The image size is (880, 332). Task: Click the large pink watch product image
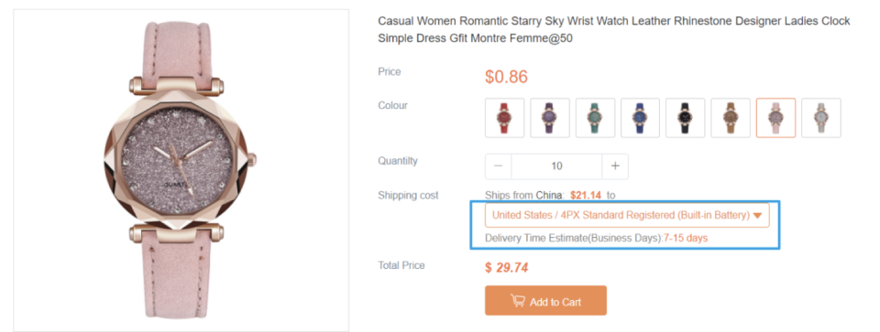click(x=181, y=169)
